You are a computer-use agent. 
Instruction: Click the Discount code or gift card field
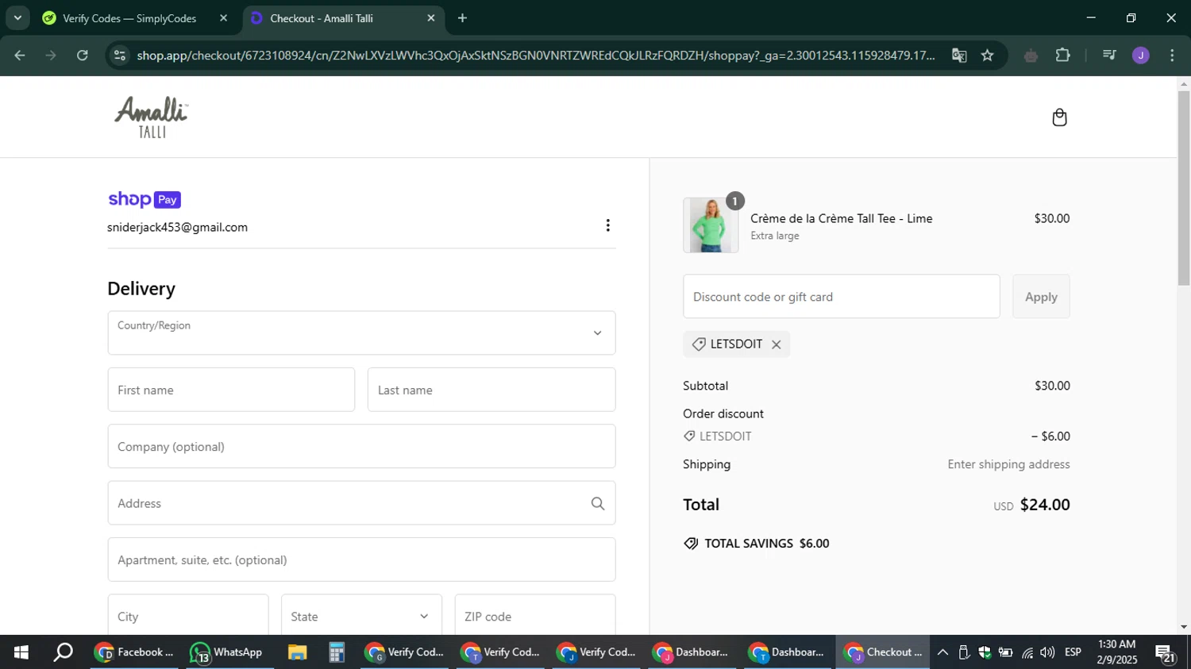[x=841, y=297]
